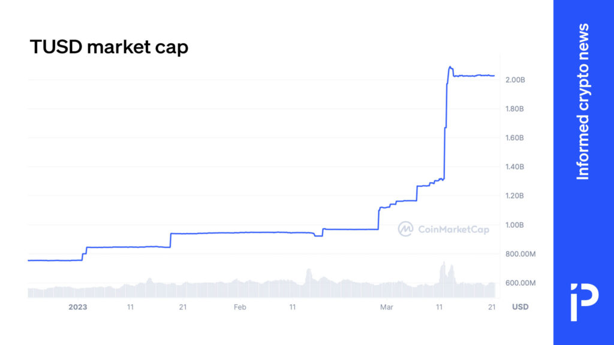Select the TUSD market cap title
Image resolution: width=614 pixels, height=345 pixels.
tap(109, 47)
